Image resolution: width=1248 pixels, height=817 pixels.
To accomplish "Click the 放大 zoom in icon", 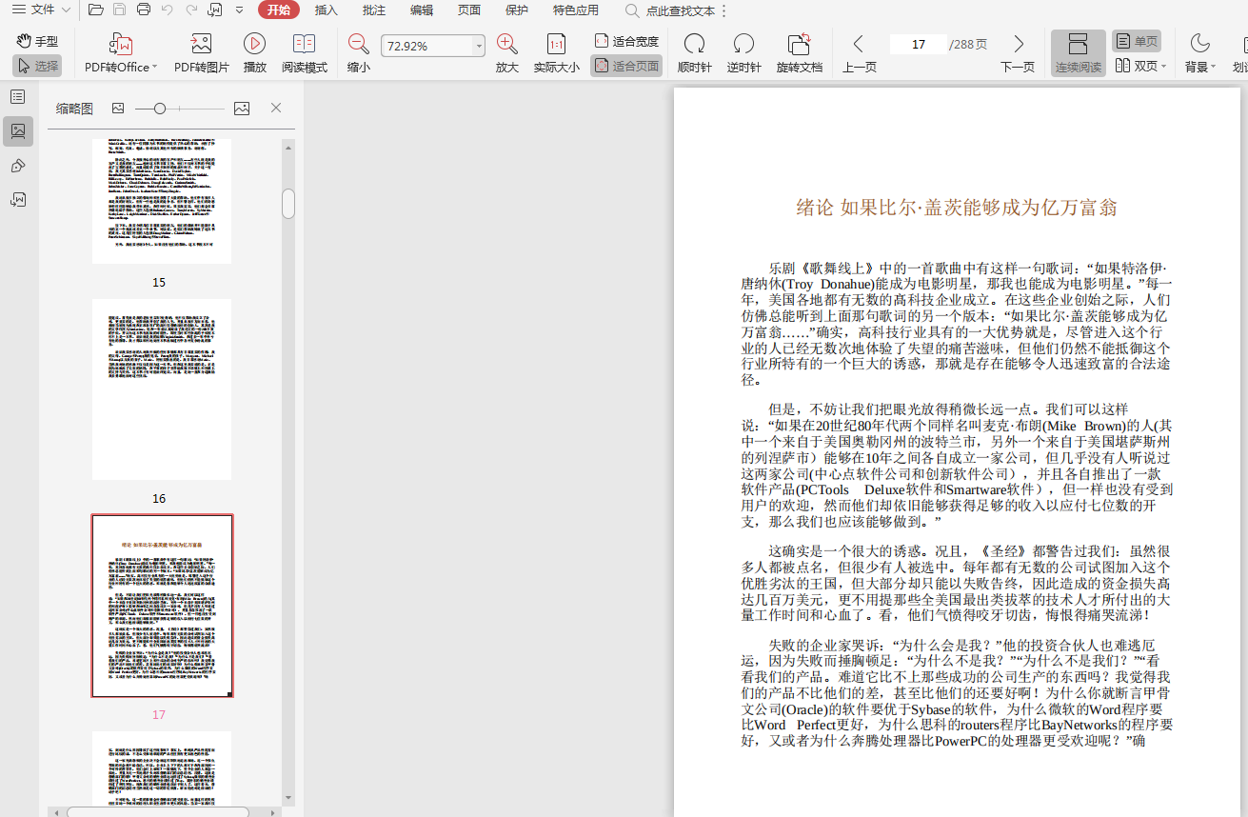I will tap(506, 44).
